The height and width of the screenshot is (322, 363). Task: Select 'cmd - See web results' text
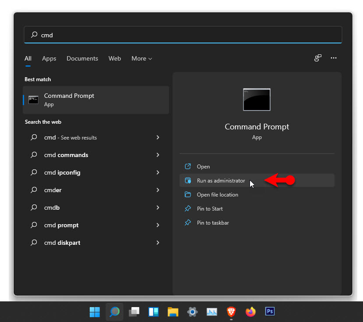click(x=70, y=138)
